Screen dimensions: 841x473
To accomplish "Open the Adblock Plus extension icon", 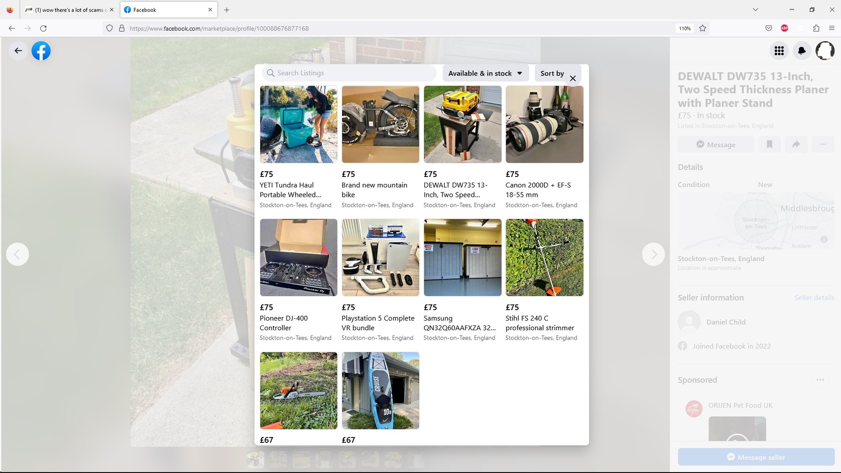I will point(784,28).
